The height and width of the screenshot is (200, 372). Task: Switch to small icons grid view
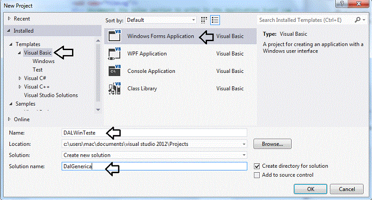[204, 20]
